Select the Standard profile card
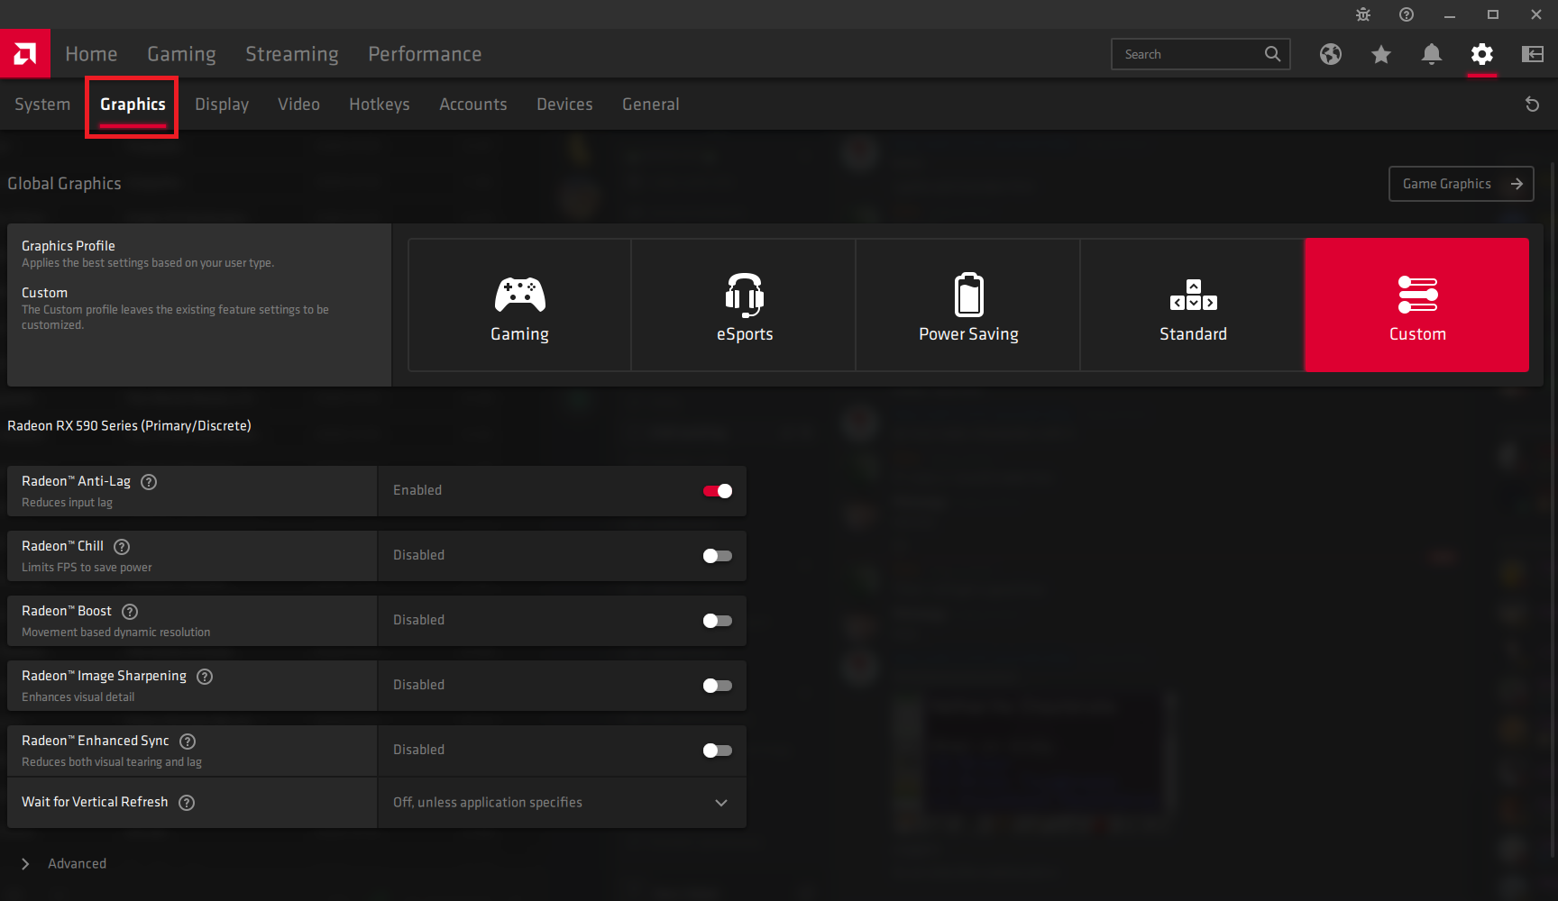 (1193, 305)
